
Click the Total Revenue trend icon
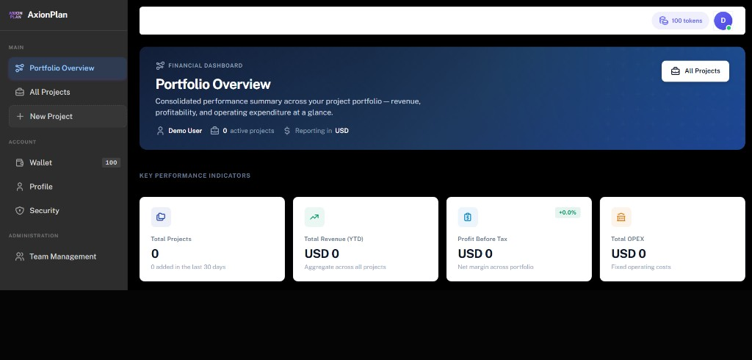(314, 217)
